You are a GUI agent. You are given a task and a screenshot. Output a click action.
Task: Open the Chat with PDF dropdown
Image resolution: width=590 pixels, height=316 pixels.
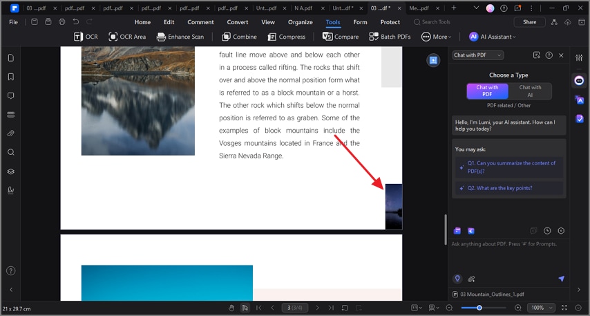tap(478, 55)
